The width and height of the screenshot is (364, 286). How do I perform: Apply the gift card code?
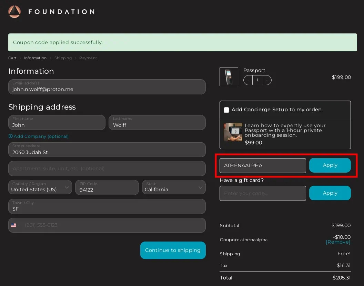coord(330,193)
